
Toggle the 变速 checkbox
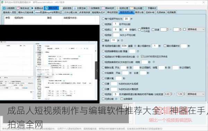pyautogui.click(x=153, y=29)
